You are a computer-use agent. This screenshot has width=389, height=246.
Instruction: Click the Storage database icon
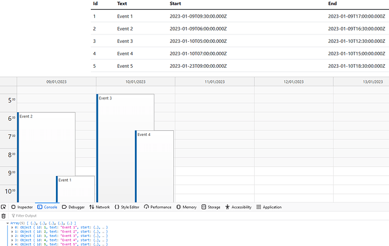pyautogui.click(x=204, y=207)
